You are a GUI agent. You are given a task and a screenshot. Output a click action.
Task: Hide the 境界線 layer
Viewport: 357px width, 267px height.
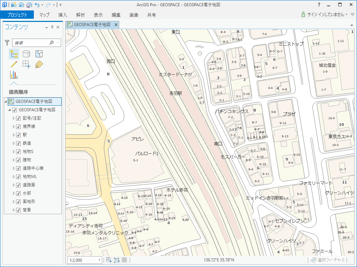point(18,127)
